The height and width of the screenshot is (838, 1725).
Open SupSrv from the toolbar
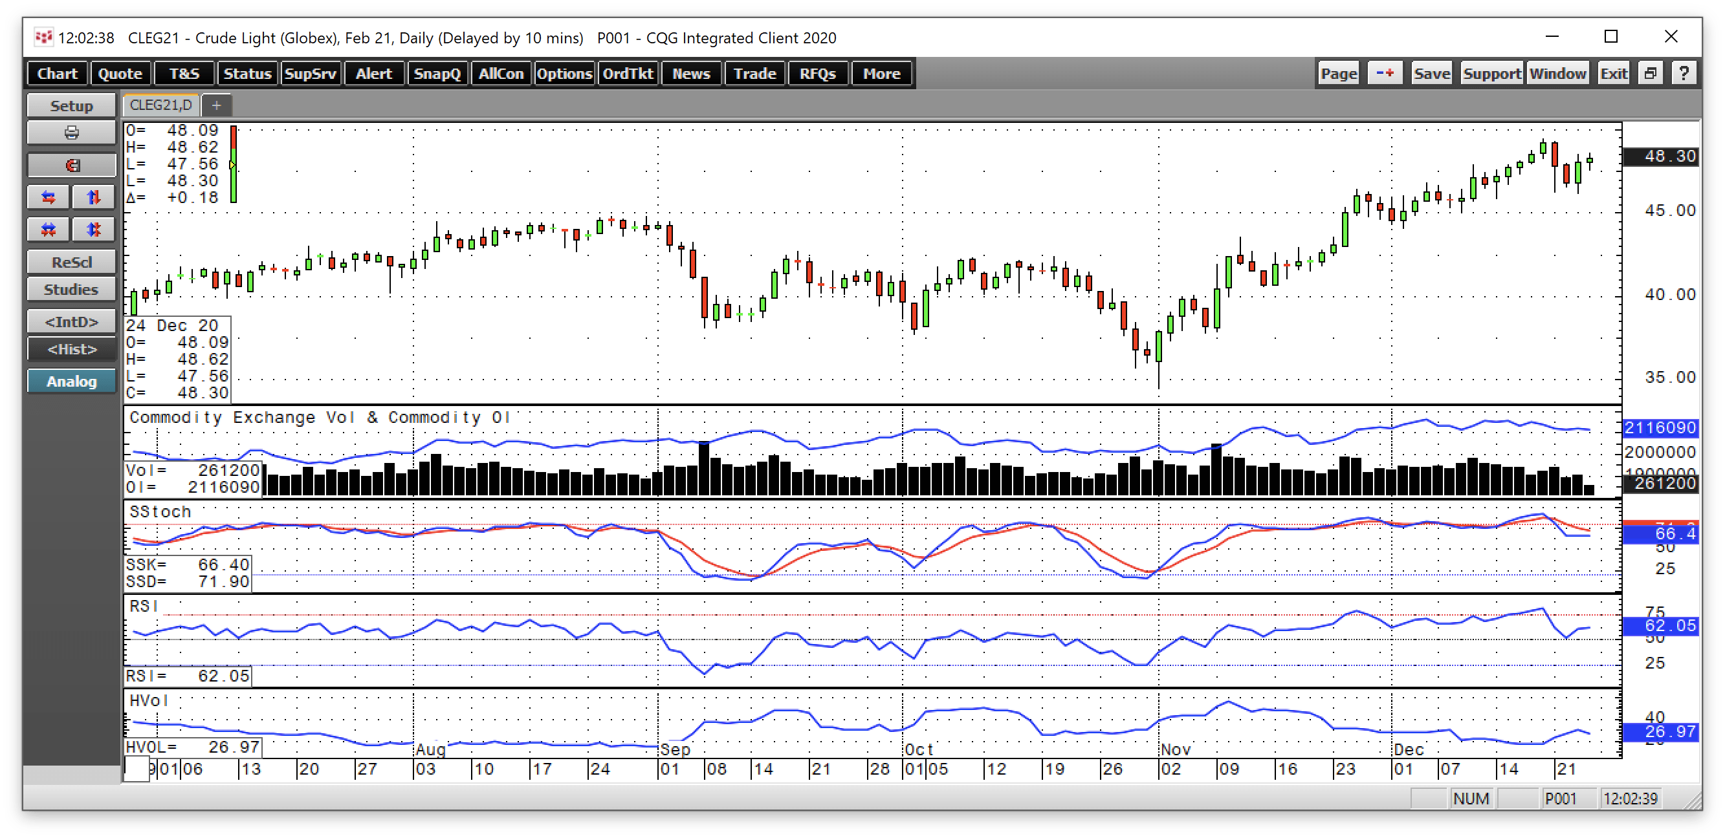310,74
